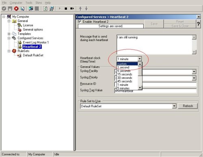Open the Rule Set to Use dropdown
The height and width of the screenshot is (157, 203).
[x=174, y=106]
